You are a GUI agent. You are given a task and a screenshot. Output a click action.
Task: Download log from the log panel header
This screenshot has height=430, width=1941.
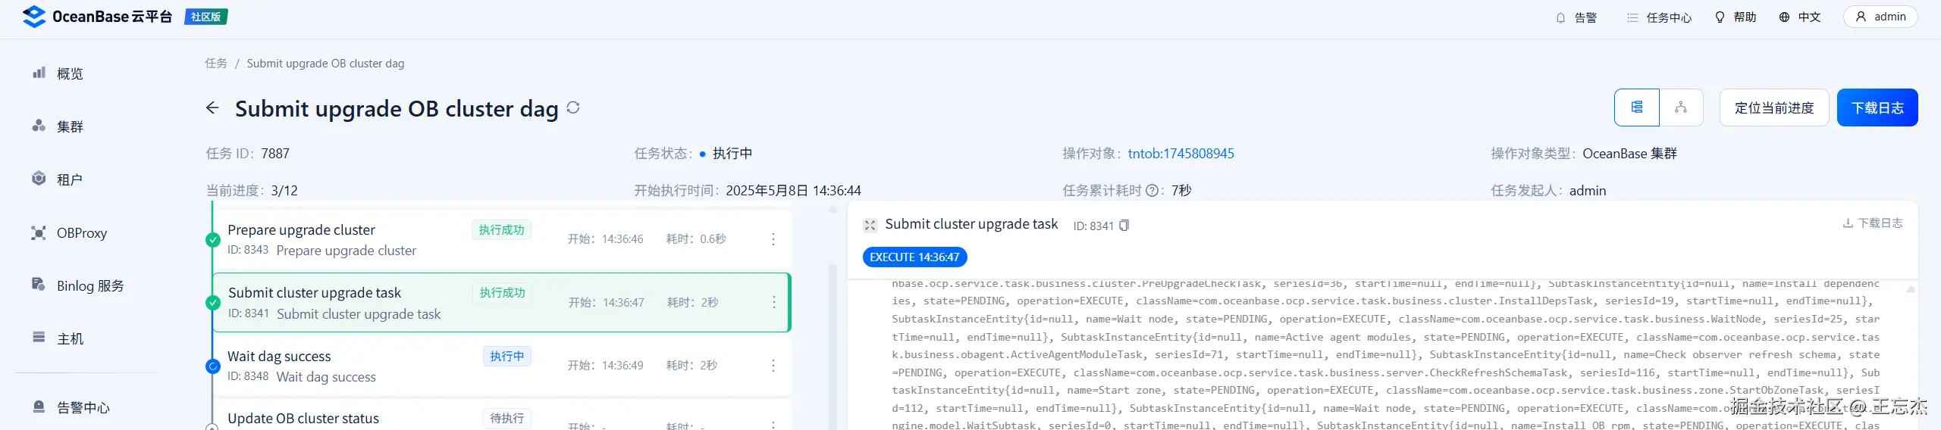1873,223
